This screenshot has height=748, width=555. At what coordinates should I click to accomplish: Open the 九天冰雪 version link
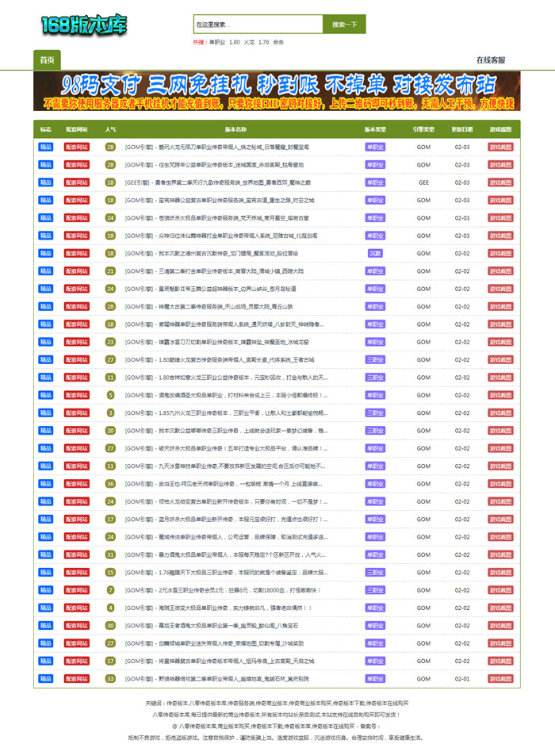[x=225, y=466]
